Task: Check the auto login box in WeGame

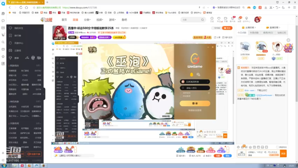Action: tap(181, 96)
